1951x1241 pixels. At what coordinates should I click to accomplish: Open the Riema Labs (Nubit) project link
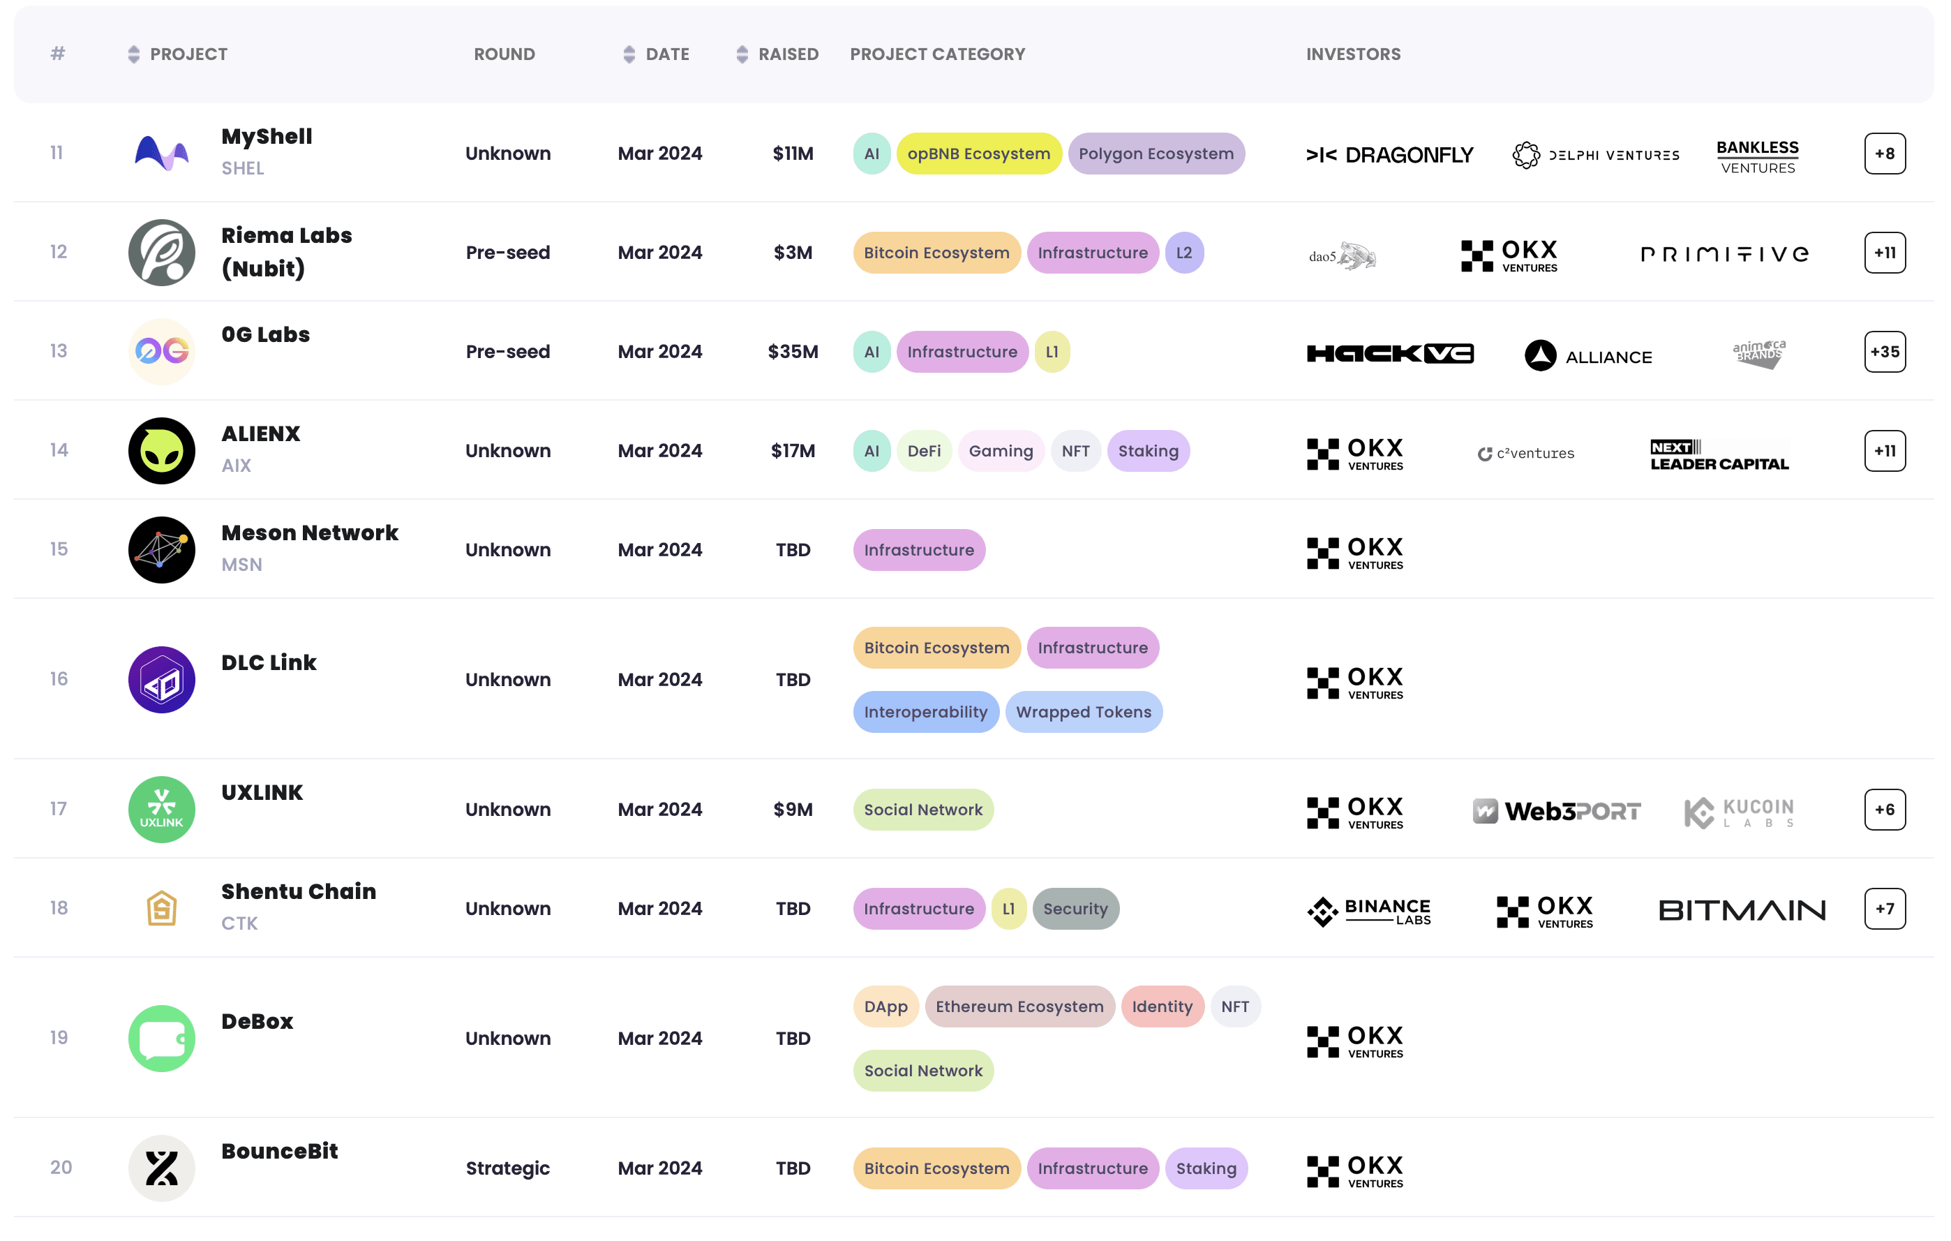[286, 251]
